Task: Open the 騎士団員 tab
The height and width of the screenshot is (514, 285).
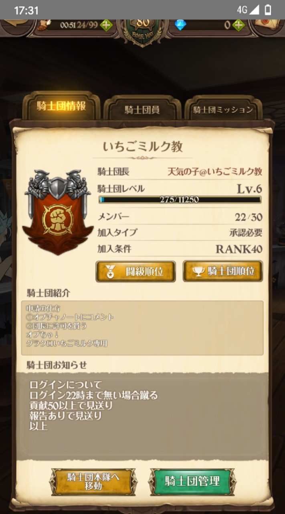Action: 142,110
